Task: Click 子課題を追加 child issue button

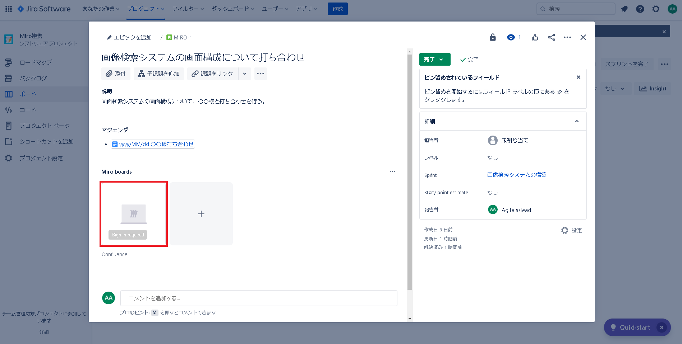Action: point(159,74)
